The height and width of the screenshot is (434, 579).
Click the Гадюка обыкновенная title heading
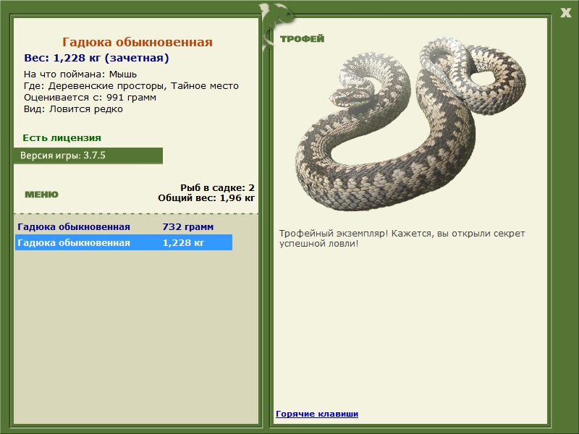[x=138, y=42]
